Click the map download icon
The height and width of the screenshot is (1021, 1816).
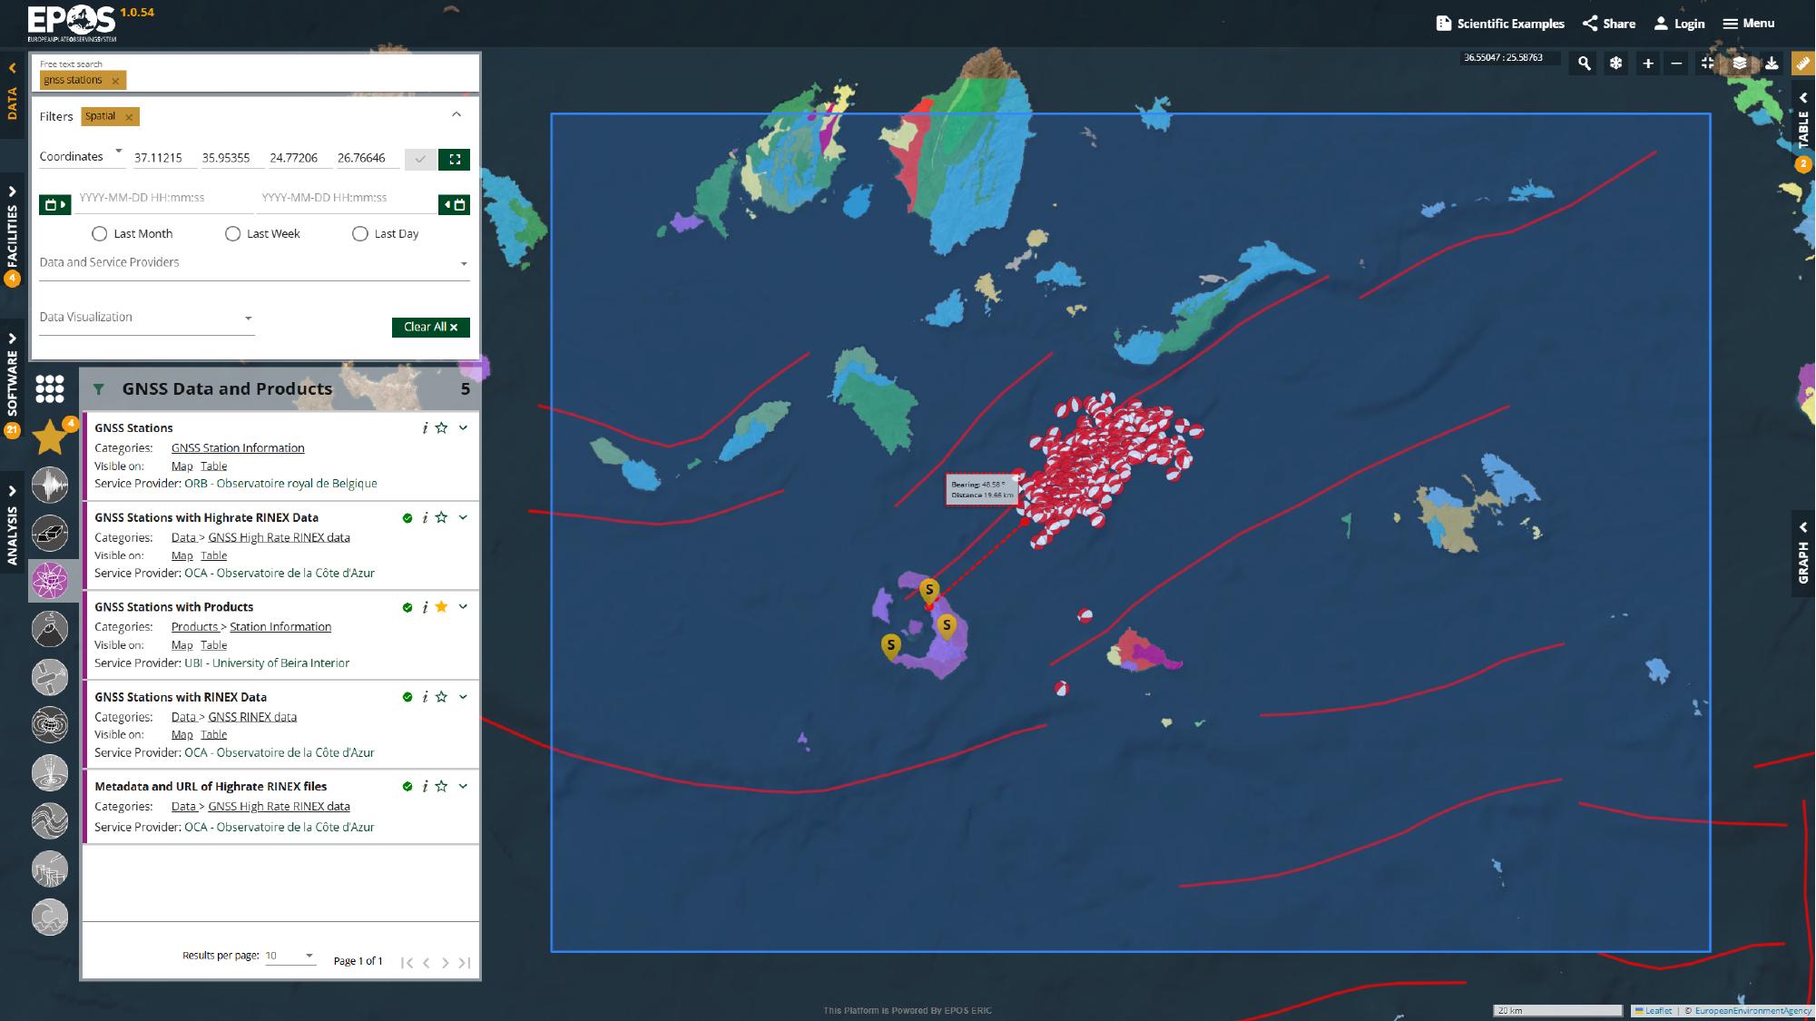(1770, 64)
